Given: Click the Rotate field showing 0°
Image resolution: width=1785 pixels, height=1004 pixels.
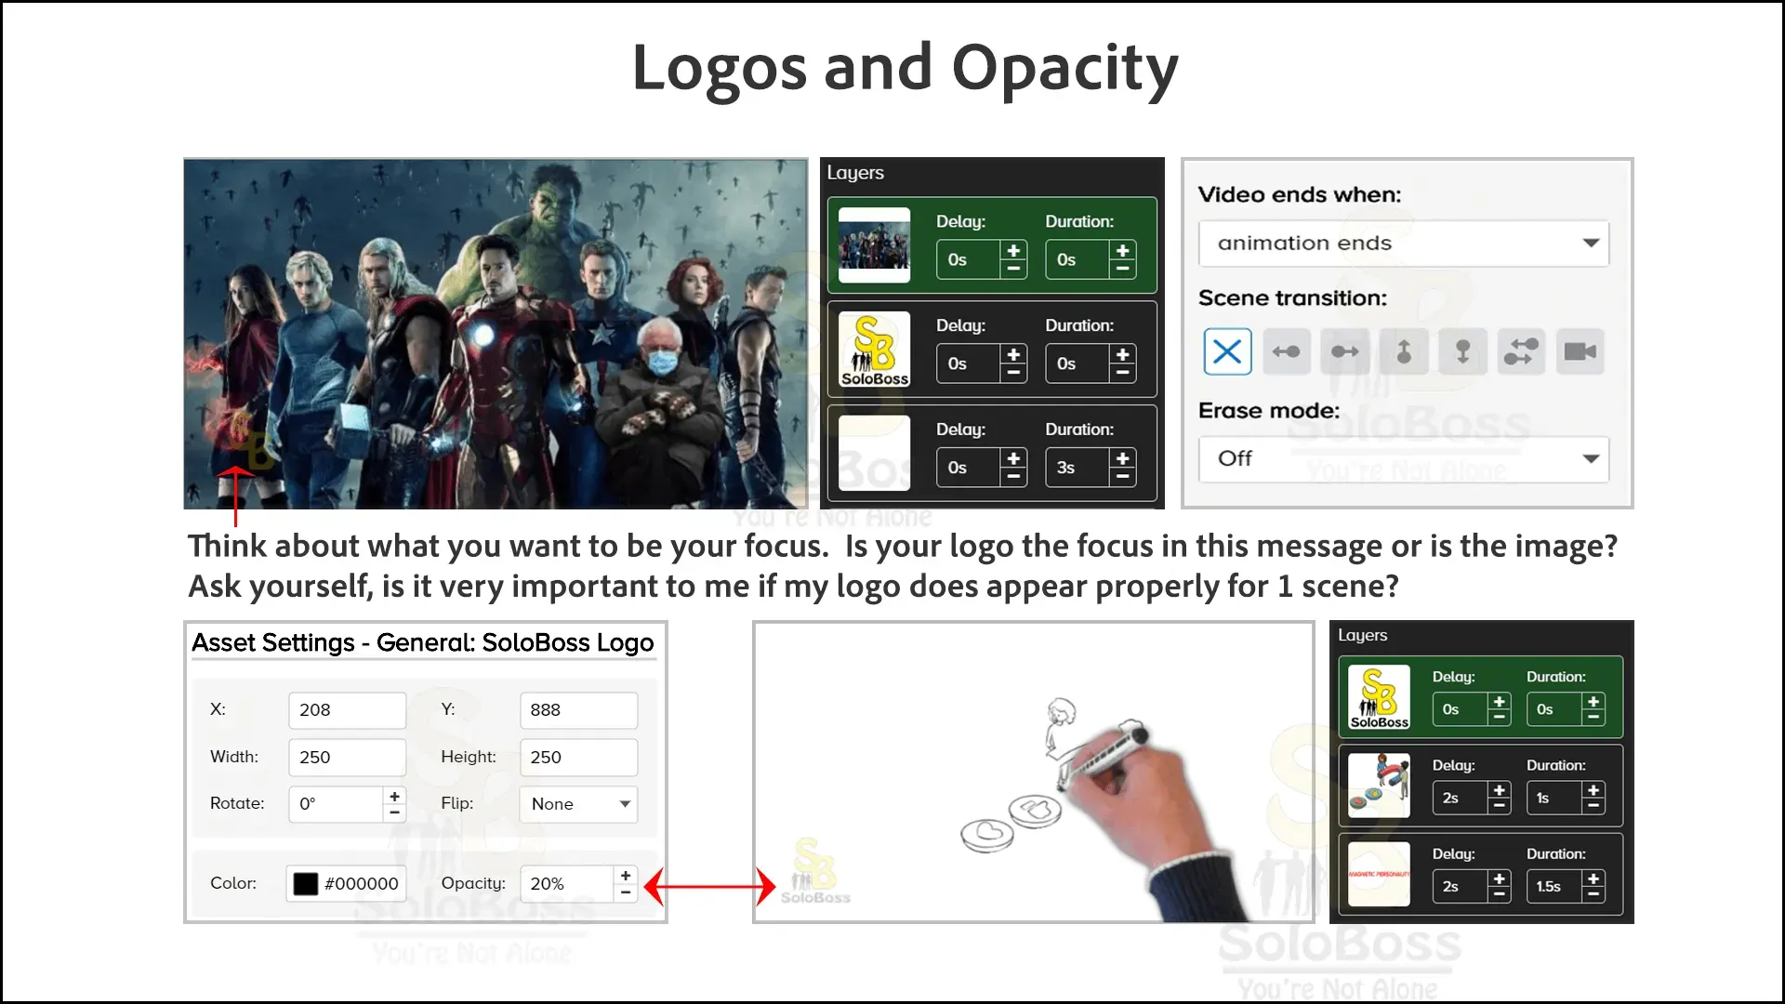Looking at the screenshot, I should [336, 804].
